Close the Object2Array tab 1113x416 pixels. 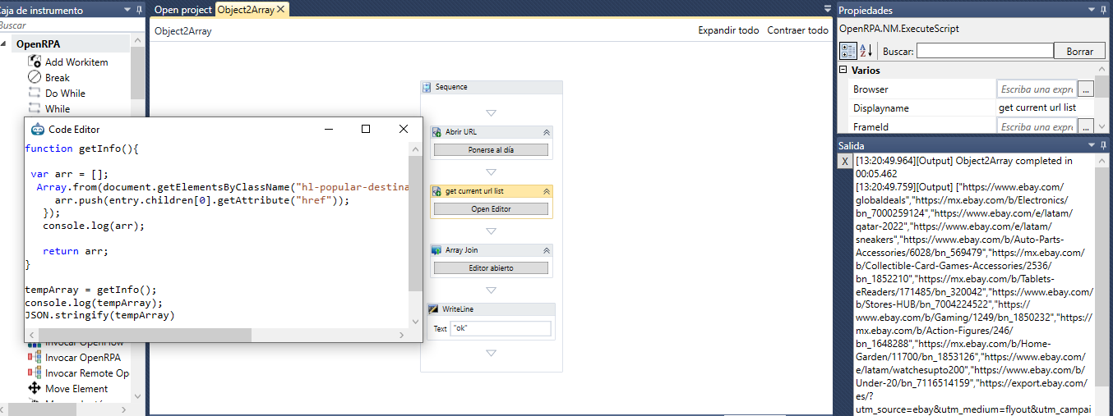point(281,10)
